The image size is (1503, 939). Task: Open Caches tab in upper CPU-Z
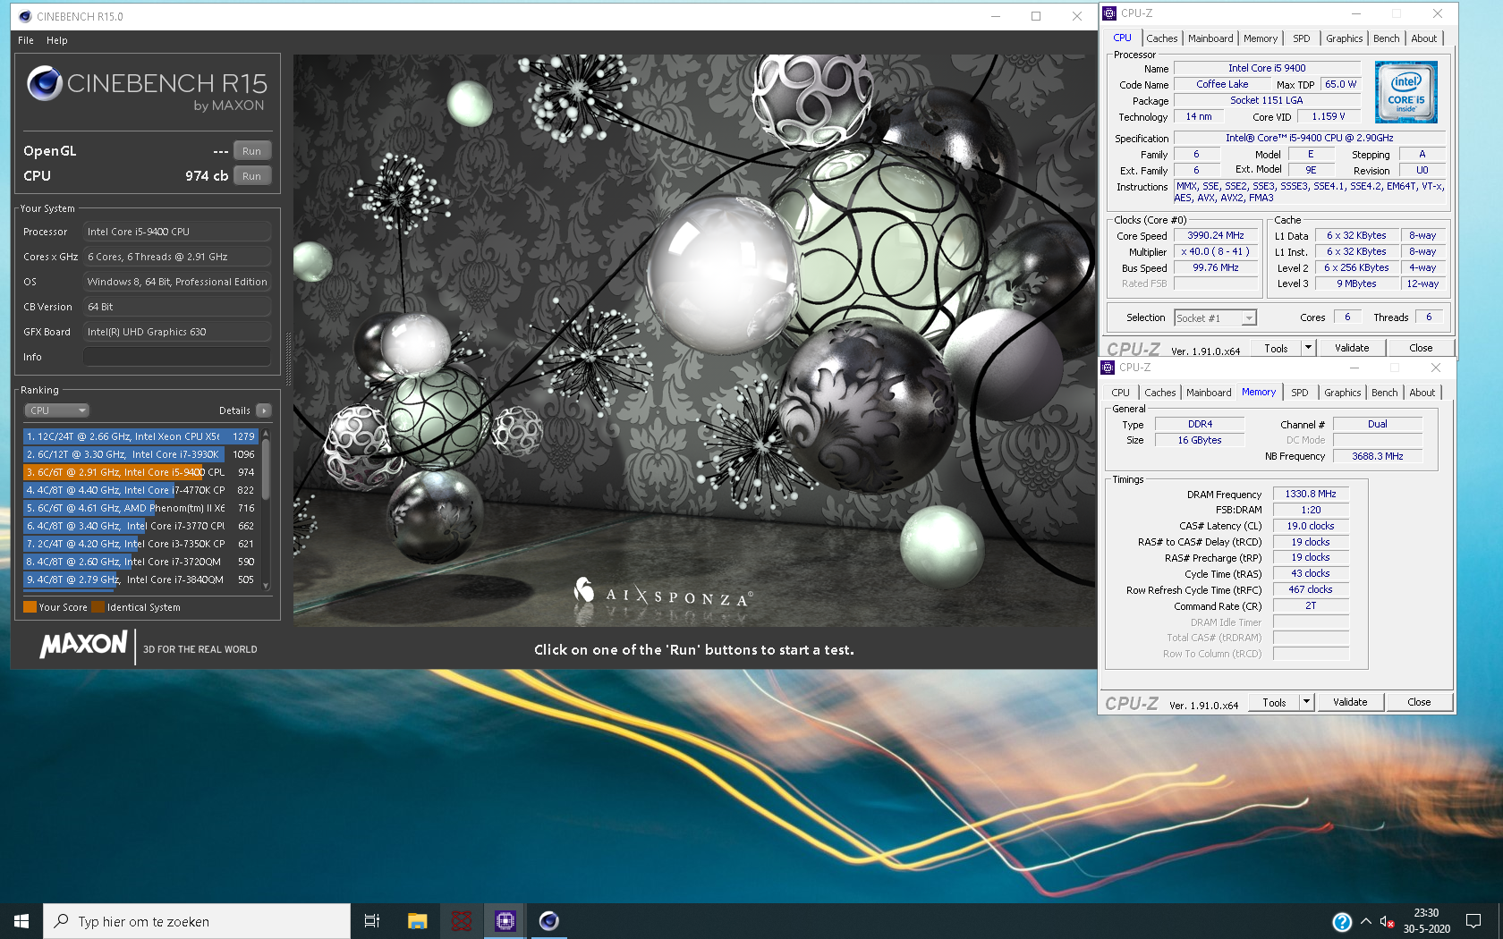tap(1161, 38)
